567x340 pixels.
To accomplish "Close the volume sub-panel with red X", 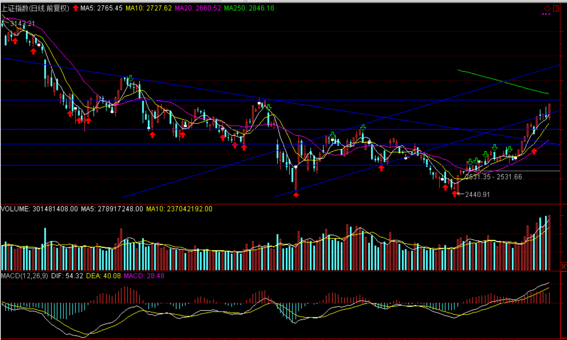I will pos(564,266).
